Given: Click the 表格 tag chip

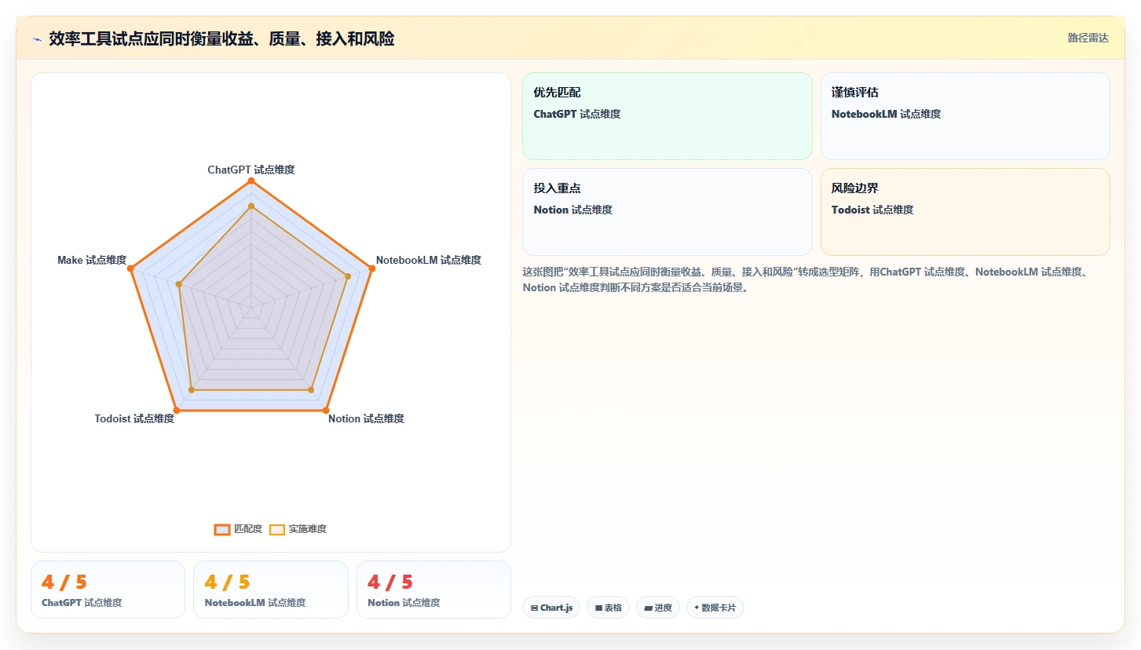Looking at the screenshot, I should pyautogui.click(x=608, y=608).
